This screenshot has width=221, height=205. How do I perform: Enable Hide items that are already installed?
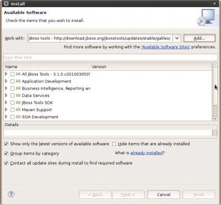[x=114, y=144]
